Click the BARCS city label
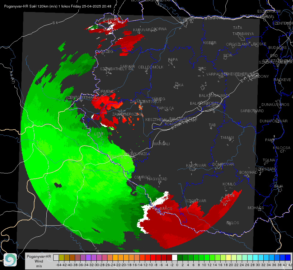Image resolution: width=293 pixels, height=270 pixels. point(166,208)
